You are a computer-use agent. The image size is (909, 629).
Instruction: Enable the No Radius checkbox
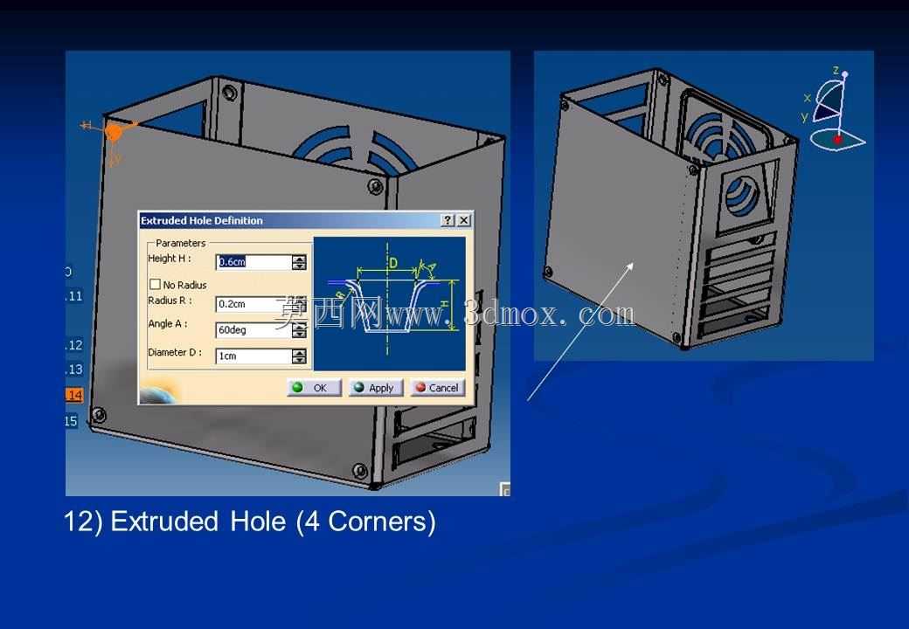click(155, 285)
